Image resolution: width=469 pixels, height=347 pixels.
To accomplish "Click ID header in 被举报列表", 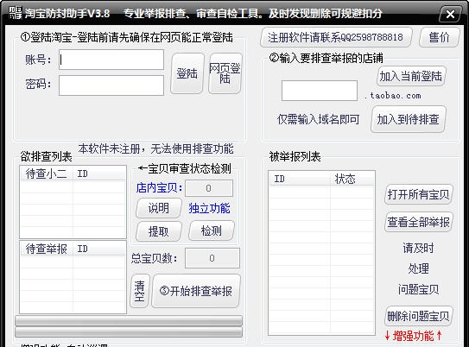I will pyautogui.click(x=300, y=179).
